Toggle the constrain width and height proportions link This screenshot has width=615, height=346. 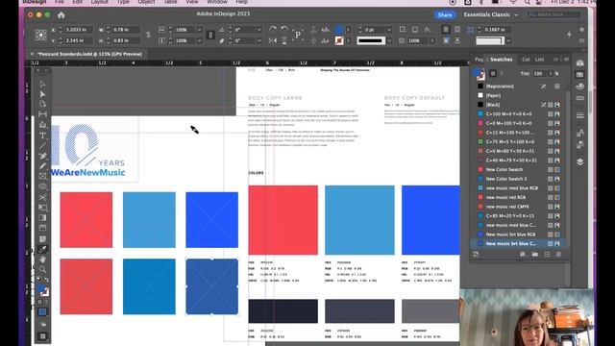tap(148, 35)
